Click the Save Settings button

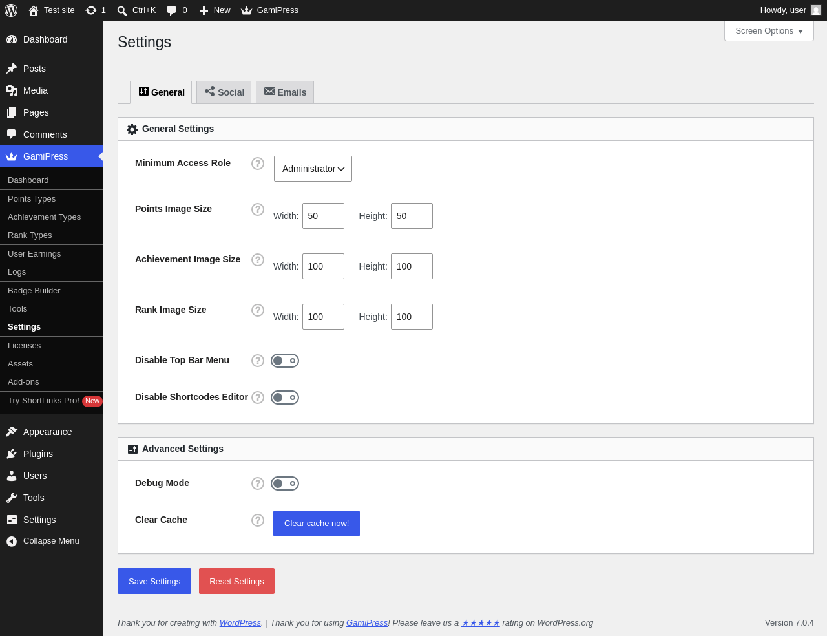[154, 581]
